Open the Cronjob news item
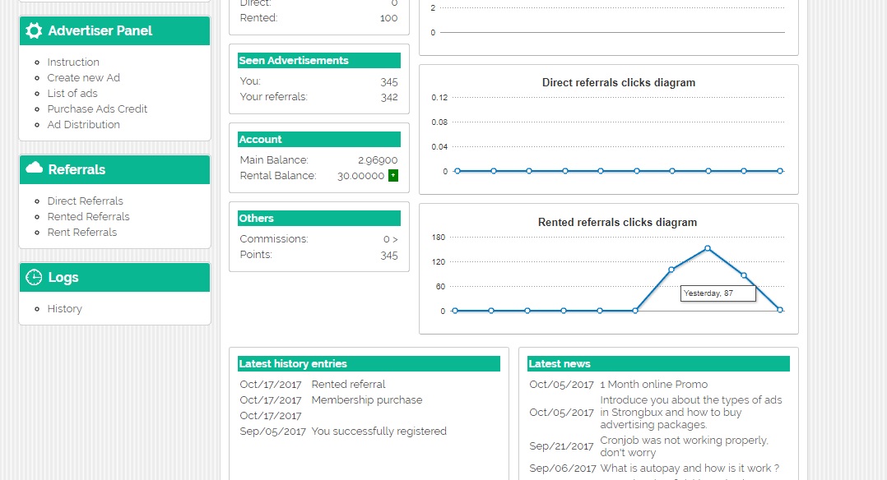Screen dimensions: 887x480 tap(684, 446)
